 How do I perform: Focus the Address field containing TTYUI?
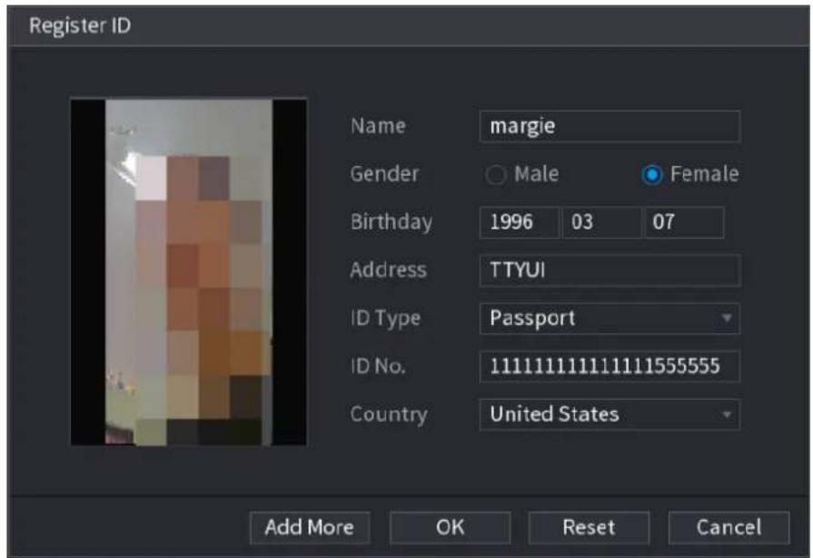coord(610,270)
